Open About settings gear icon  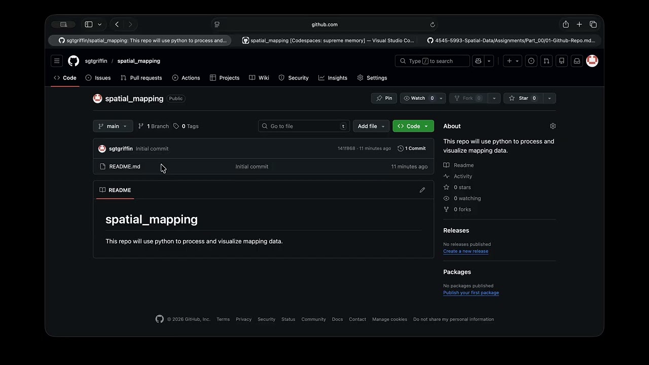click(x=553, y=126)
